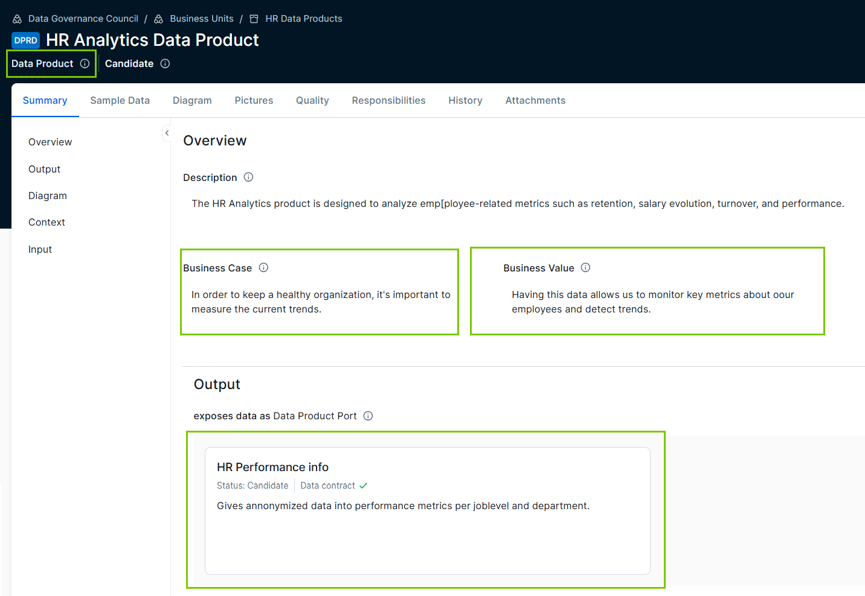The height and width of the screenshot is (596, 865).
Task: Open the Quality tab
Action: (312, 100)
